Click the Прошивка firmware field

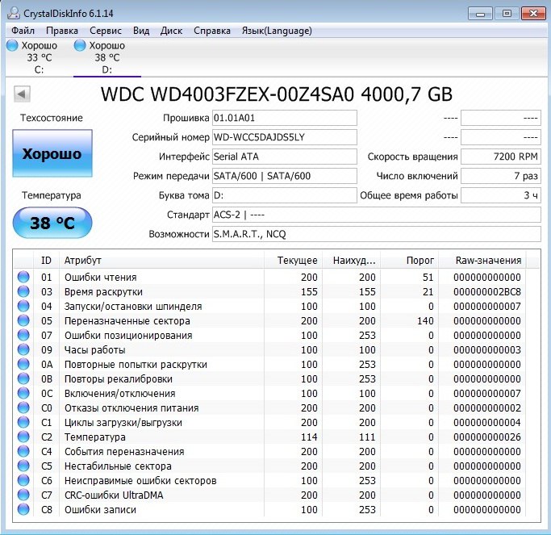coord(284,118)
